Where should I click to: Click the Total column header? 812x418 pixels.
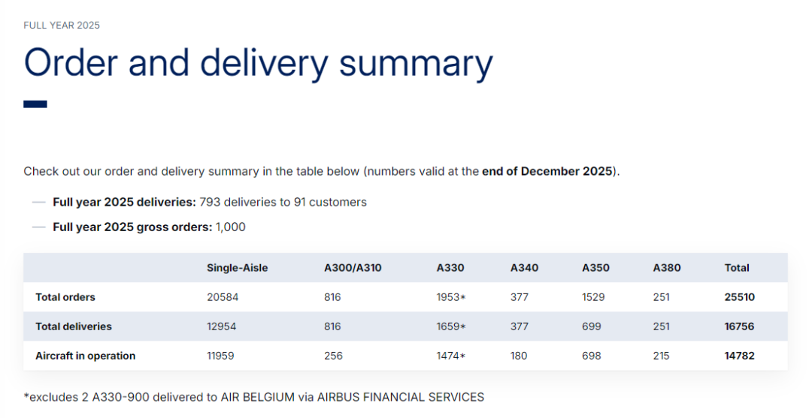point(737,268)
